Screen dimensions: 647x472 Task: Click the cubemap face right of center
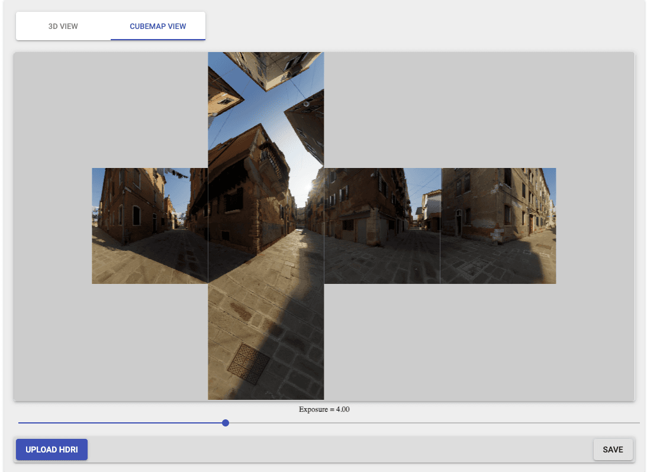point(382,225)
